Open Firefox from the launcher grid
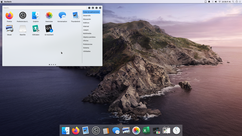Screen dimensions: 242x136 point(9,17)
